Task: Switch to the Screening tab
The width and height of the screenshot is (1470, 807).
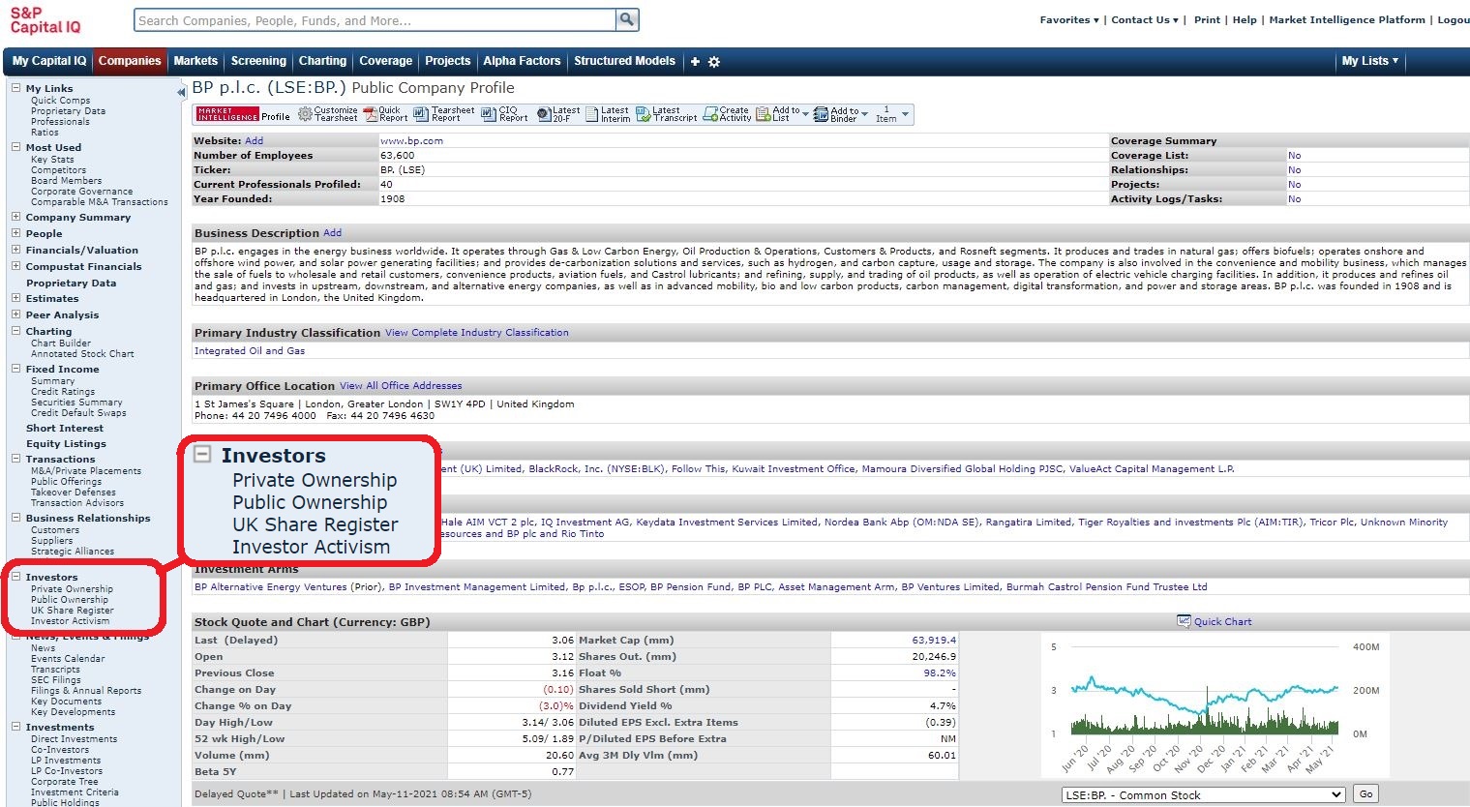Action: (x=258, y=61)
